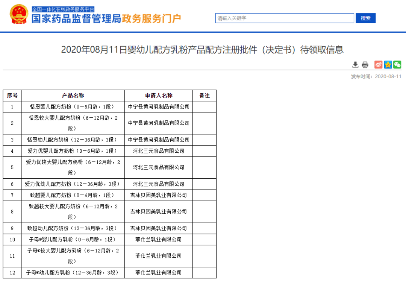Screen dimensions: 406x284
Task: Select 恬恩较大婴儿配方奶粉（6-12月龄，2段）cell
Action: [73, 123]
